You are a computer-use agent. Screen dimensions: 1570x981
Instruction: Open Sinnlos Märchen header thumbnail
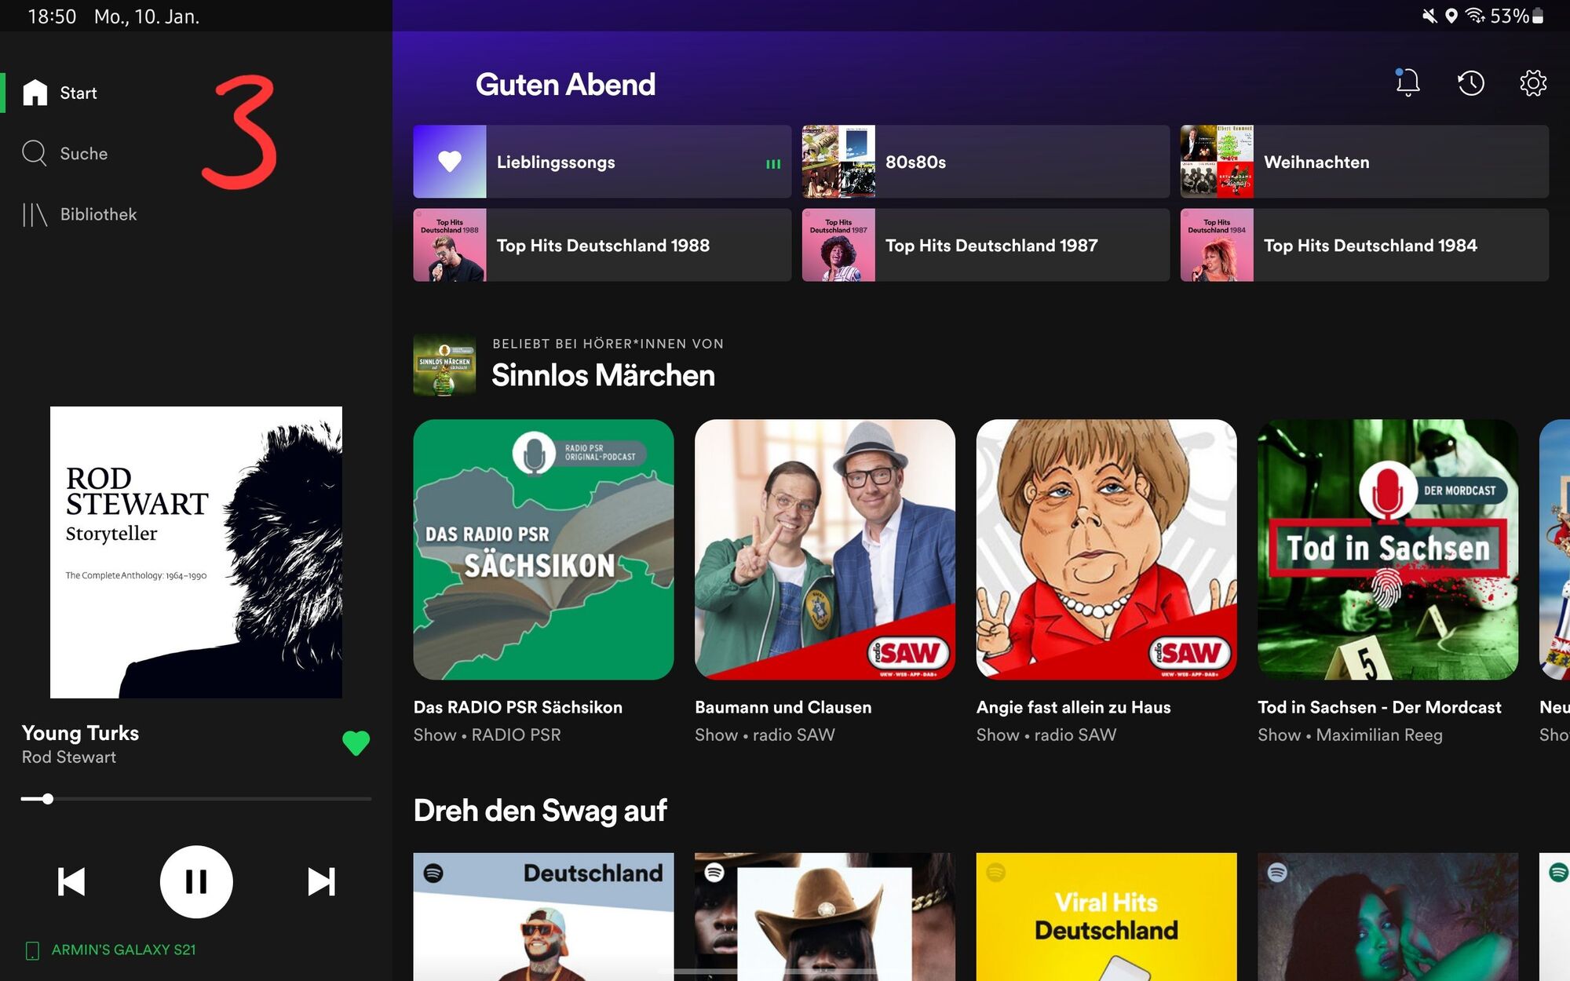click(444, 365)
